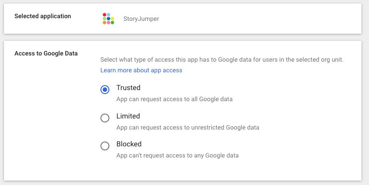The width and height of the screenshot is (369, 185).
Task: Click the Selected application heading
Action: click(x=43, y=16)
